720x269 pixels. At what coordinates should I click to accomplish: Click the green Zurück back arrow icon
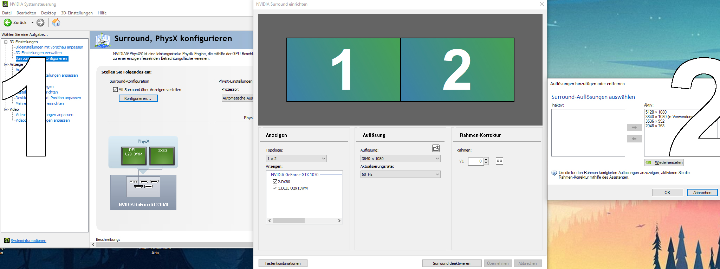8,23
